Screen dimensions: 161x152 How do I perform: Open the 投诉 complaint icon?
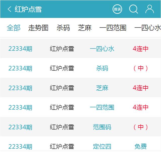117,9
